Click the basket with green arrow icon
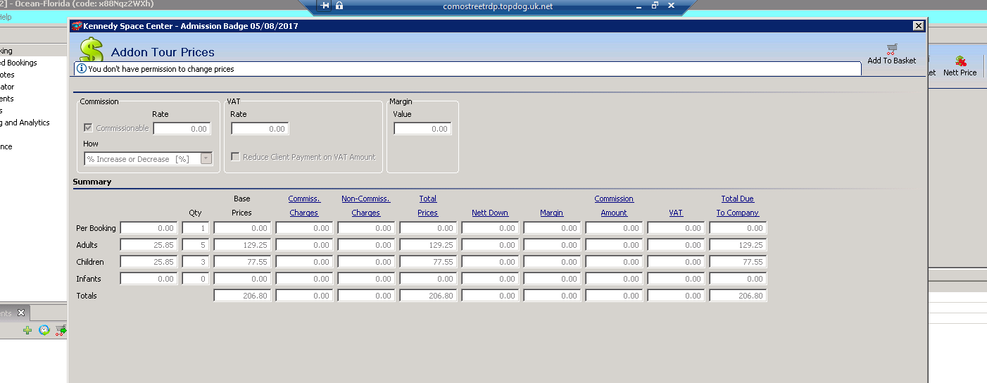The image size is (987, 383). pyautogui.click(x=61, y=330)
